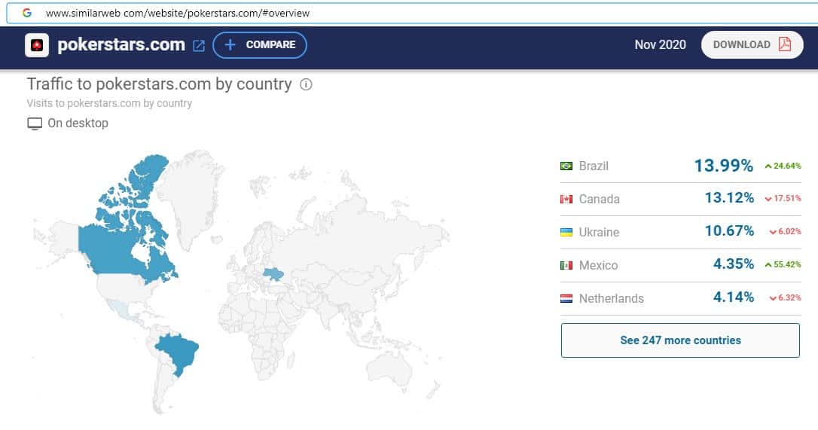818x430 pixels.
Task: Click the plus icon inside Compare button
Action: tap(230, 45)
